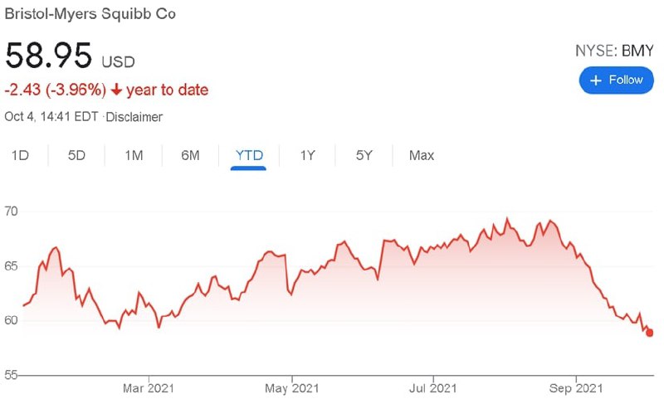Click the plus icon in Follow button

coord(595,80)
